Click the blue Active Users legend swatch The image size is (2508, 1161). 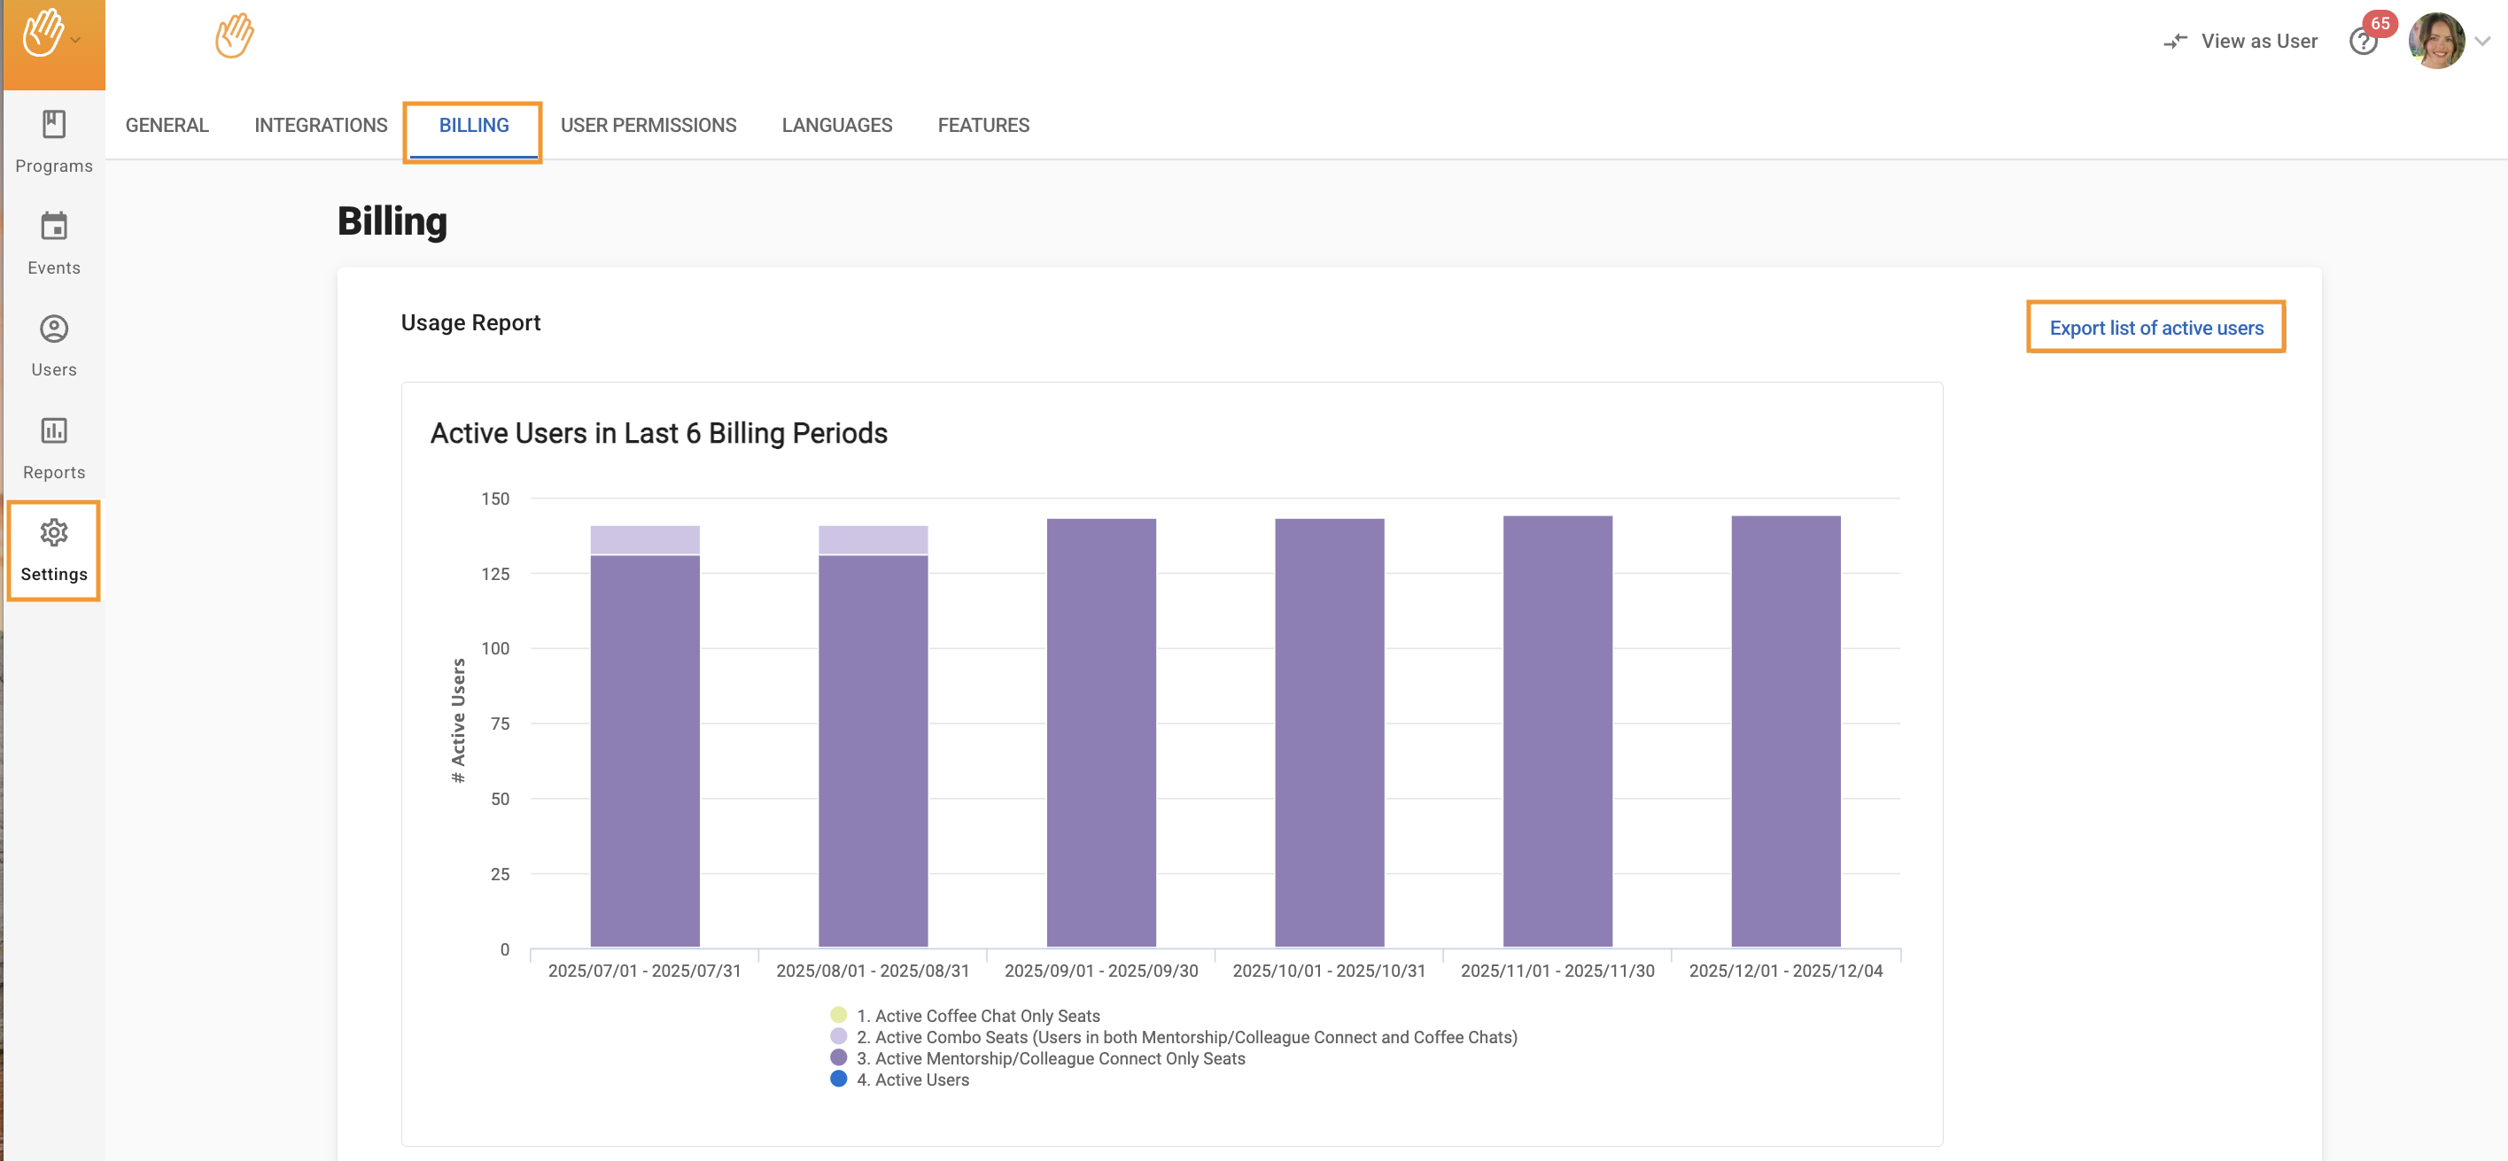coord(838,1080)
